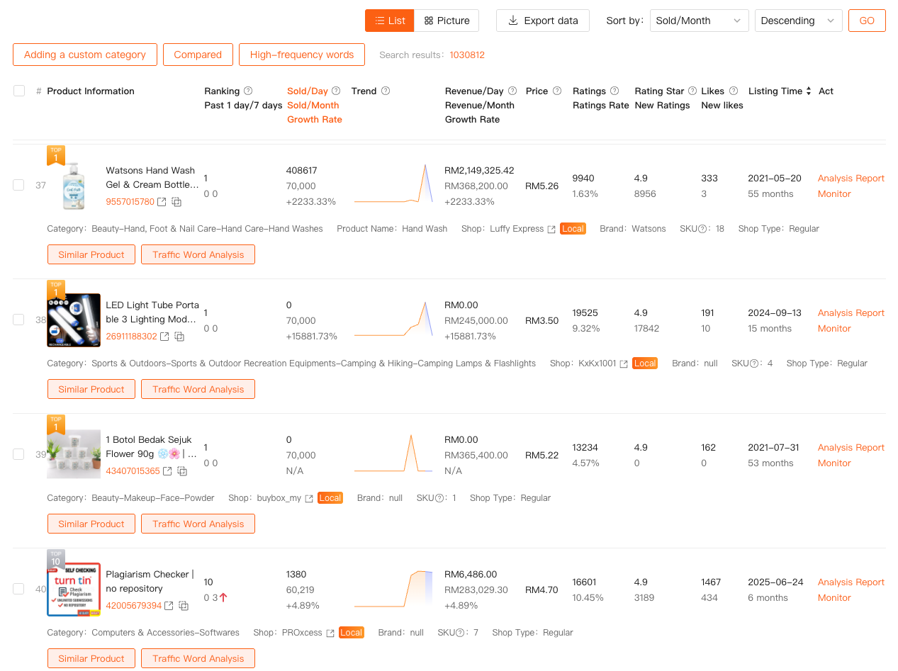The height and width of the screenshot is (671, 898).
Task: Switch to Picture view
Action: tap(447, 21)
